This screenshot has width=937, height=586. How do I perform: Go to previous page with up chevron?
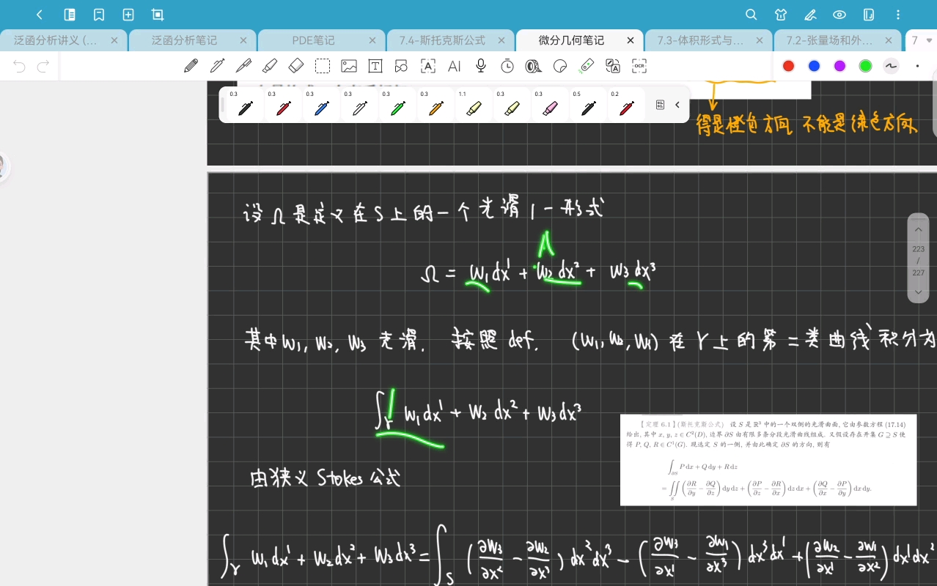point(918,230)
